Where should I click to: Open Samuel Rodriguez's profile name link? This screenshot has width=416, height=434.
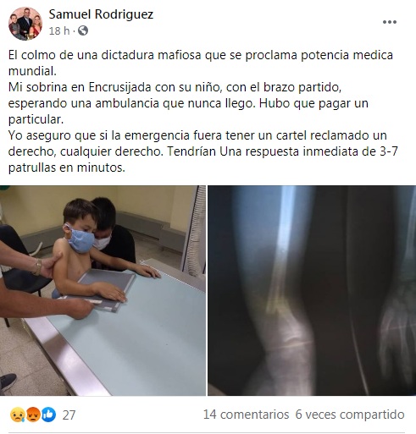(101, 14)
